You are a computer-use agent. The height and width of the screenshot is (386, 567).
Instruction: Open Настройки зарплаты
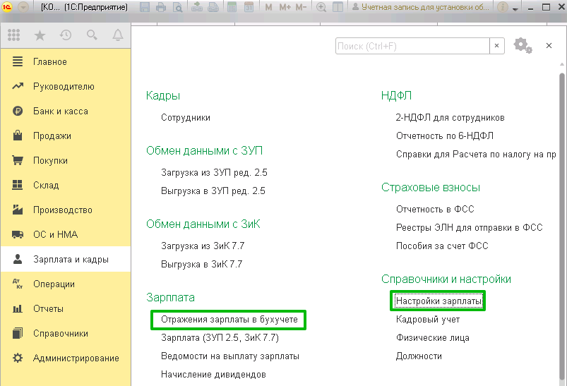(x=438, y=301)
